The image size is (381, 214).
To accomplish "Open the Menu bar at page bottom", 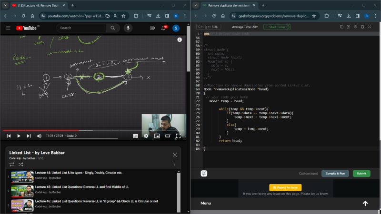I will click(206, 203).
